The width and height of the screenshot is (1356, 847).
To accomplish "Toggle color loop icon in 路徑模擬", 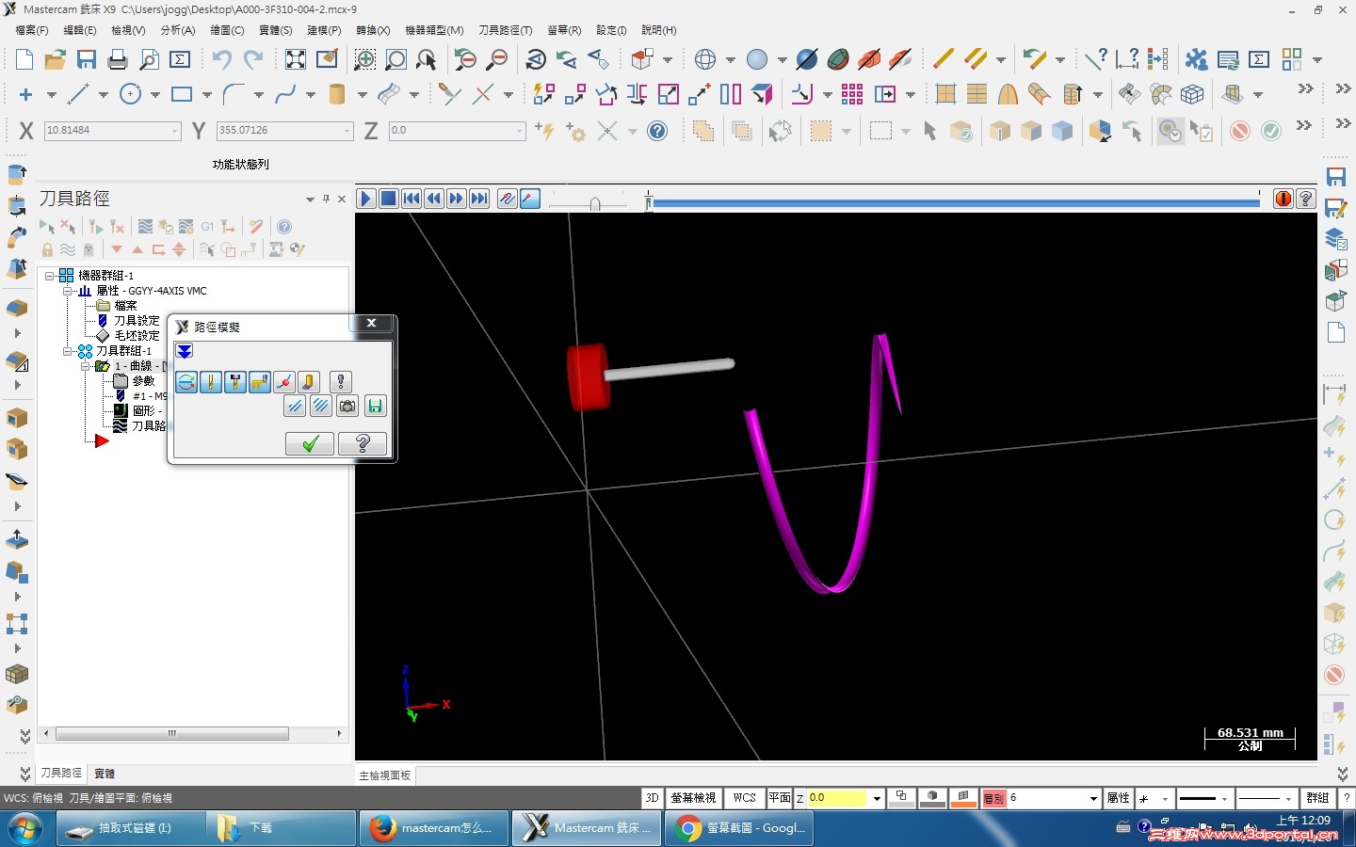I will tap(186, 381).
